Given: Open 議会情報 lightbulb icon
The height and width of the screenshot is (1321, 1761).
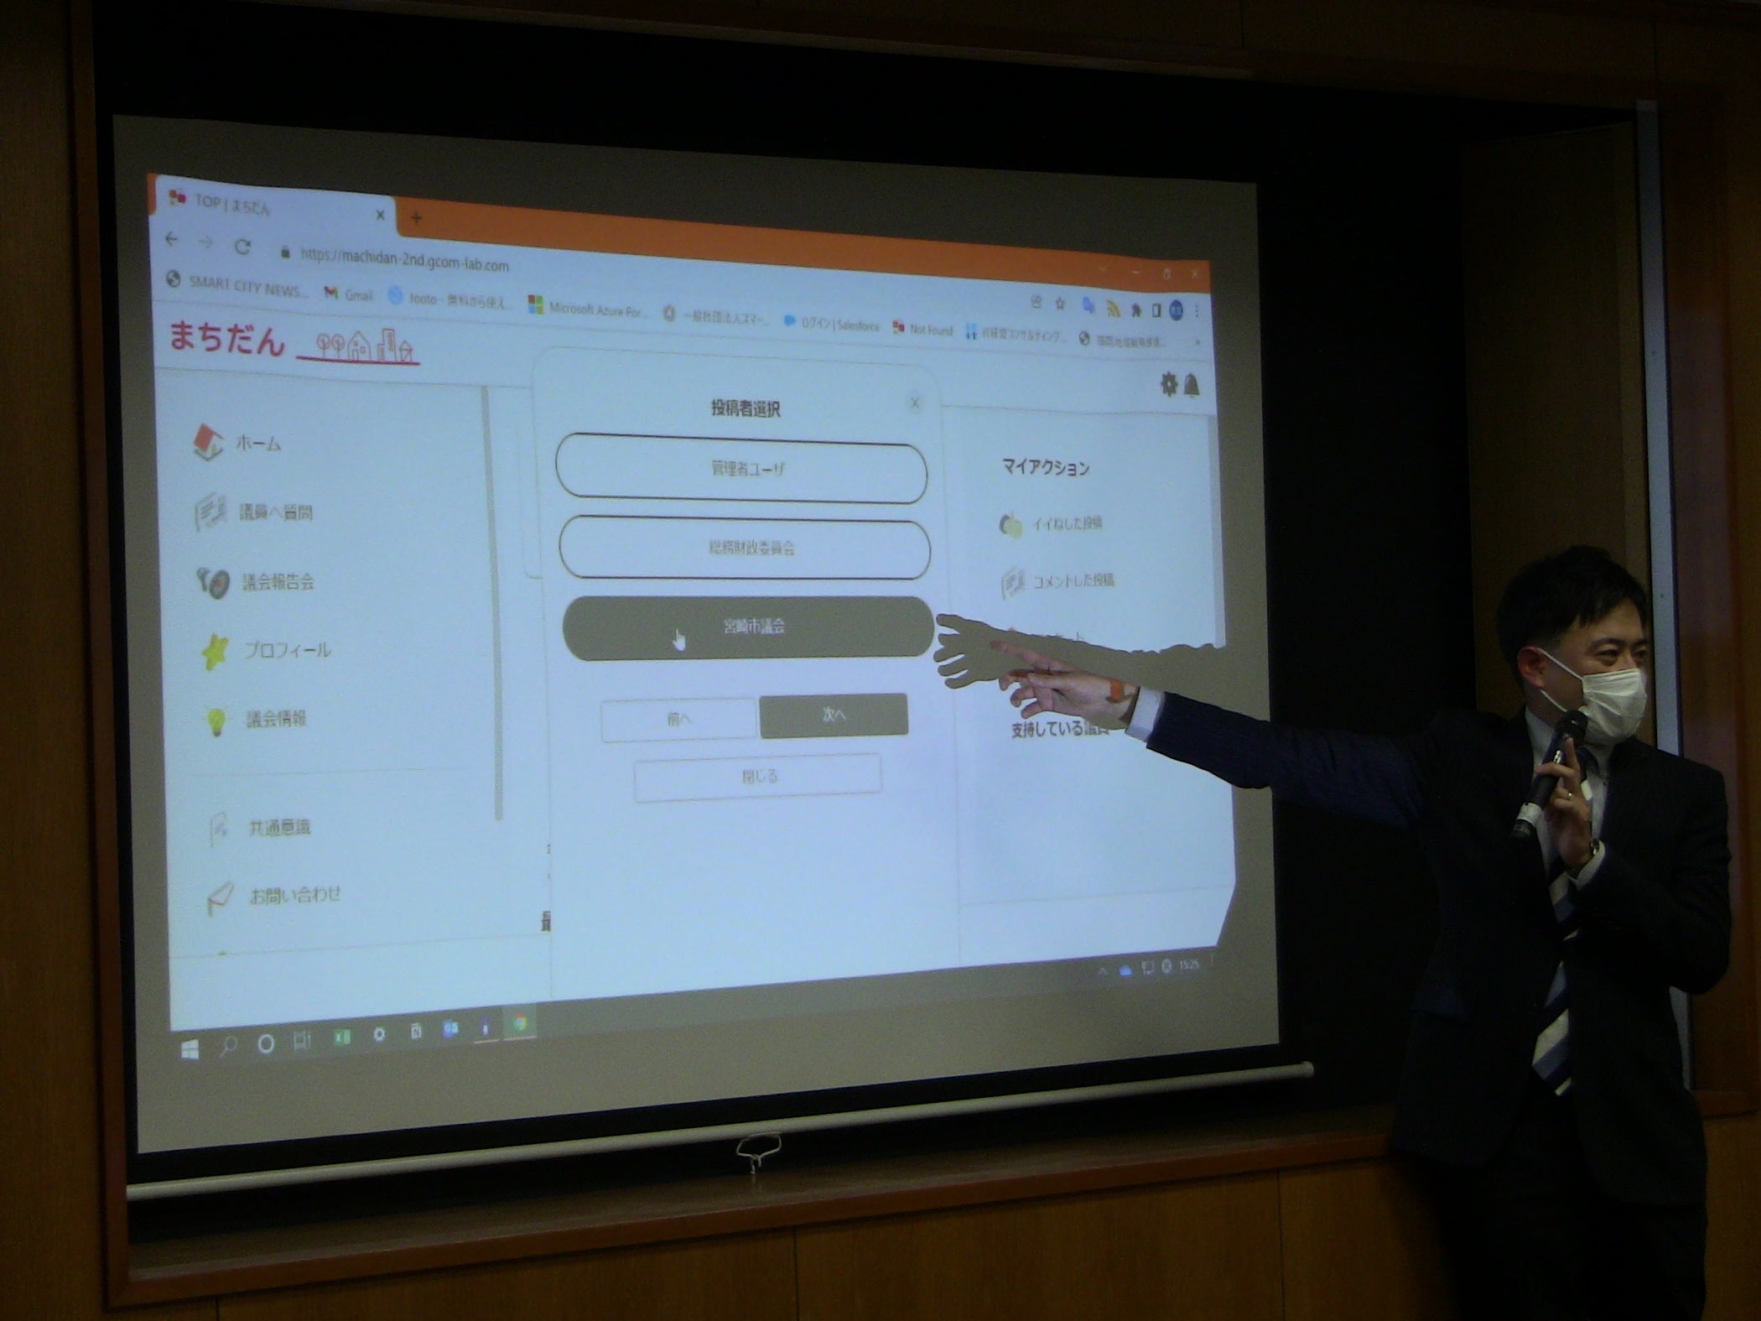Looking at the screenshot, I should click(216, 720).
